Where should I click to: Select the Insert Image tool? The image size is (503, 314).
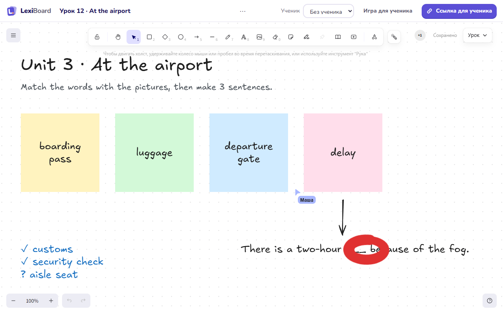point(259,37)
